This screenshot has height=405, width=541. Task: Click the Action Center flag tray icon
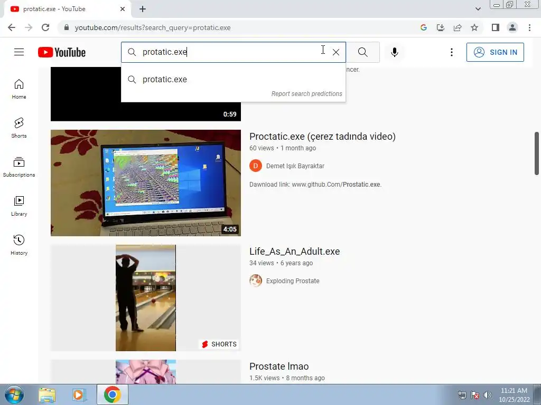click(x=475, y=395)
